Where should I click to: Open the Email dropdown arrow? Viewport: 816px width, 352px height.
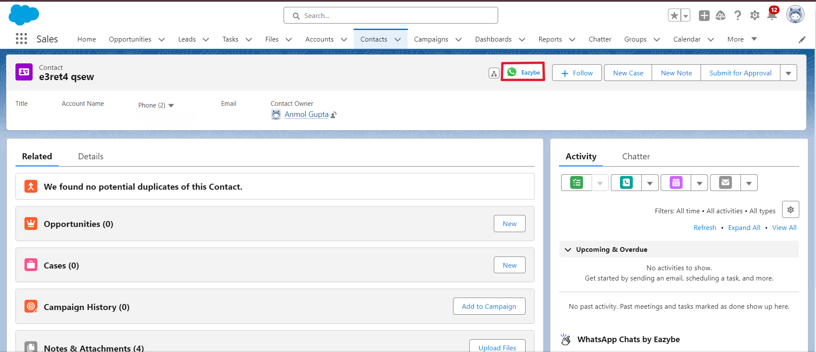coord(749,183)
